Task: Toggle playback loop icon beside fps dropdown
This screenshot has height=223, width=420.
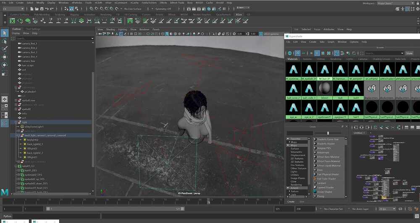Action: tap(400, 209)
